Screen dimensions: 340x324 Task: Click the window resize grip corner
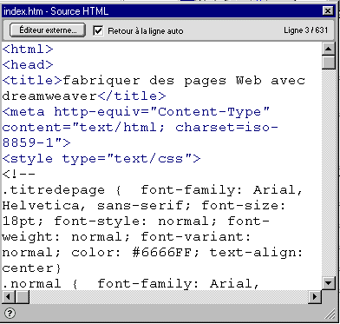tap(329, 314)
